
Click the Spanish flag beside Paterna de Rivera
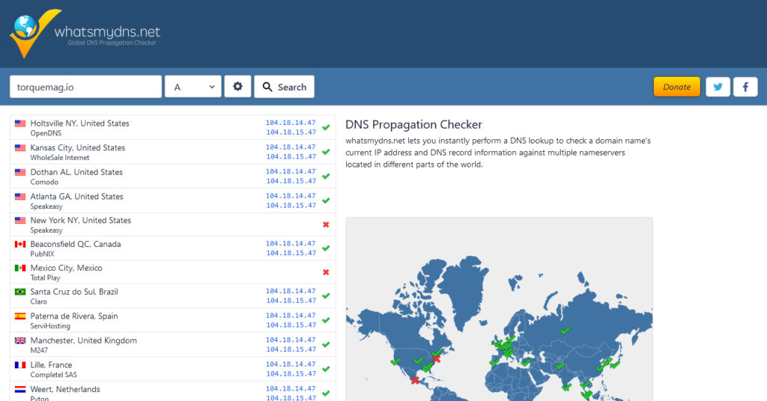coord(20,316)
